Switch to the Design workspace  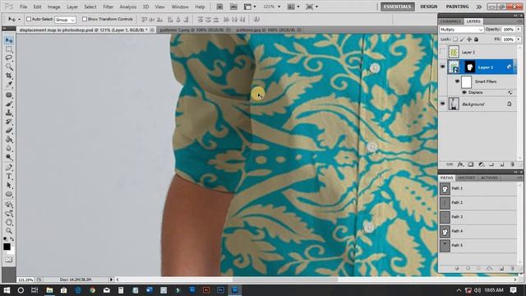click(428, 7)
